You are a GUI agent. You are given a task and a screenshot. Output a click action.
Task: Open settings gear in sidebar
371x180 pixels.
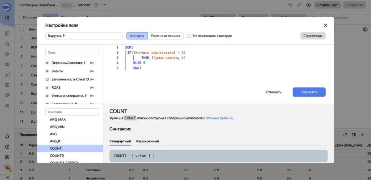(7, 157)
